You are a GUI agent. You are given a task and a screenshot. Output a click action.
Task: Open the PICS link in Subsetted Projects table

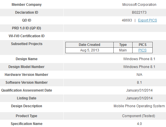(142, 50)
